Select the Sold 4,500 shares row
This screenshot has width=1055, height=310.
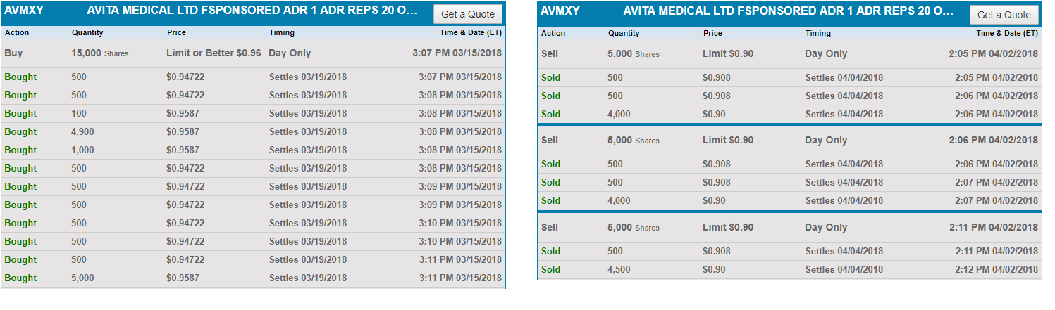(x=789, y=269)
